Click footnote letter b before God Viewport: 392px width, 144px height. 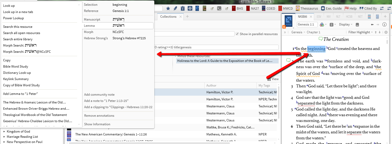point(327,48)
